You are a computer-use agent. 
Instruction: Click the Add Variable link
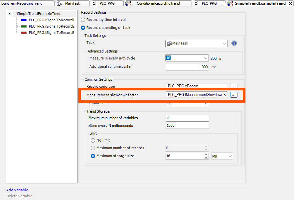tap(17, 190)
